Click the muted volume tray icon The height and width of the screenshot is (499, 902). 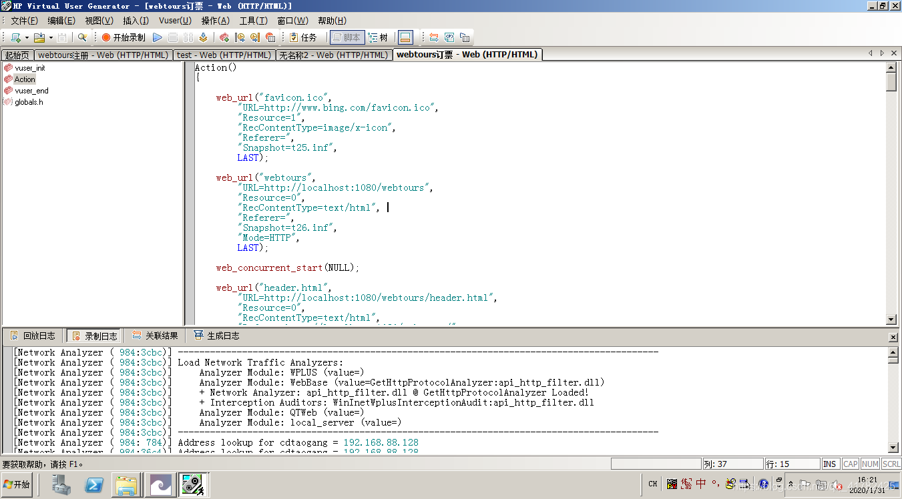pos(835,484)
